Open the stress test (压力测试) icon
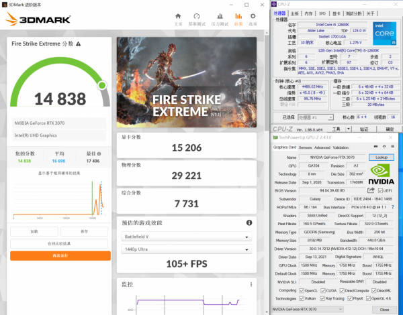The height and width of the screenshot is (315, 403). [220, 16]
